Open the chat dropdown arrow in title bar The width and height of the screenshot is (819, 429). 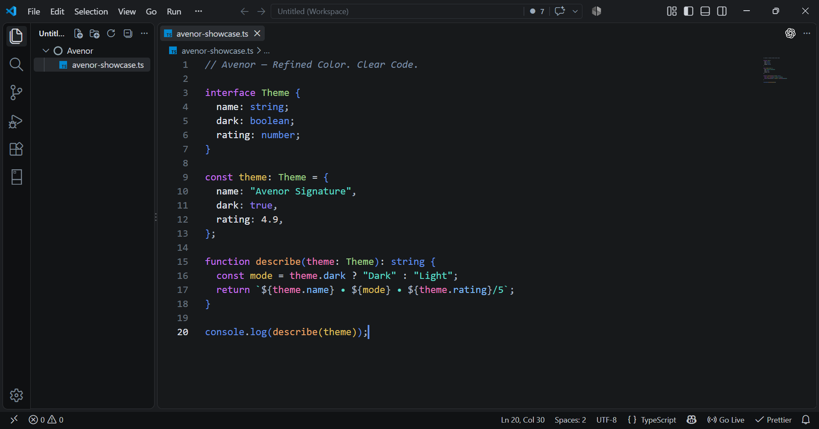click(575, 12)
